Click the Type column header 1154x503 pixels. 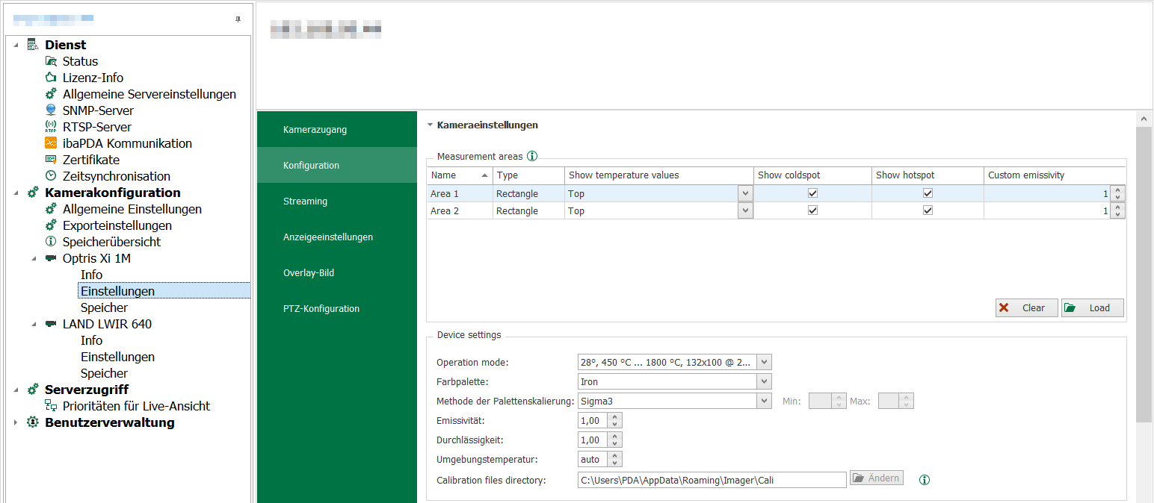[529, 175]
